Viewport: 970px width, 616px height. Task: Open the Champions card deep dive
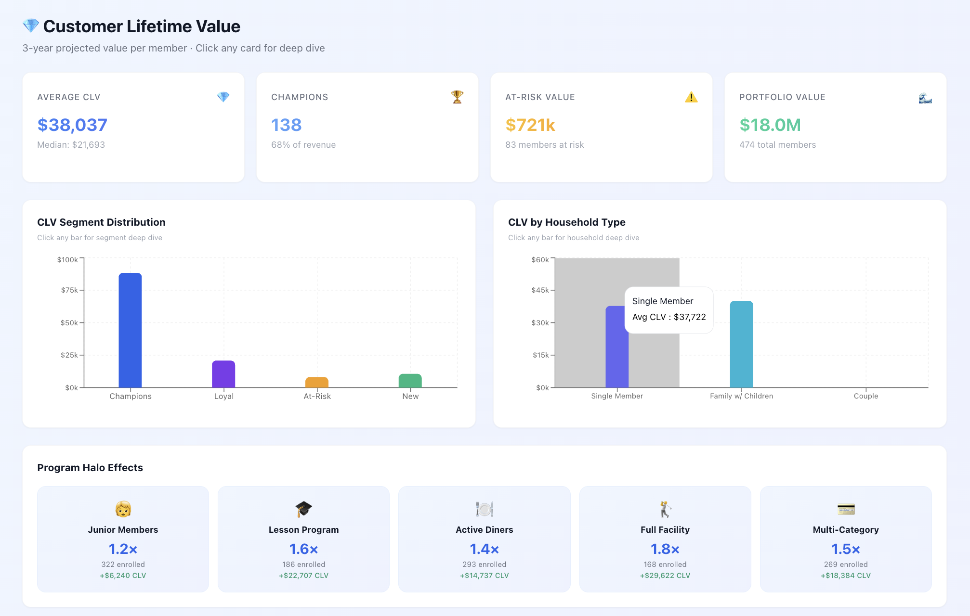pos(367,127)
